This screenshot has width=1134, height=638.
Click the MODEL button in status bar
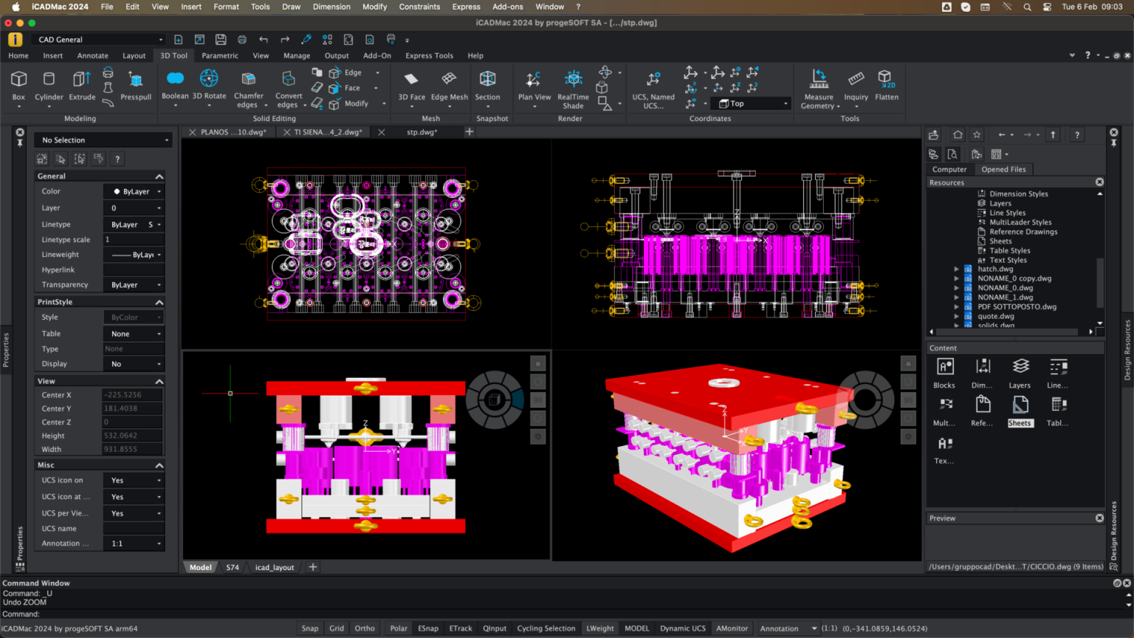click(x=637, y=628)
